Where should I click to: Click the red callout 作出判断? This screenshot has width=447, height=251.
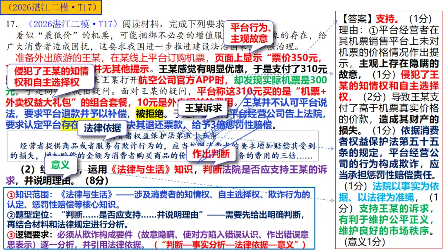[x=211, y=154]
